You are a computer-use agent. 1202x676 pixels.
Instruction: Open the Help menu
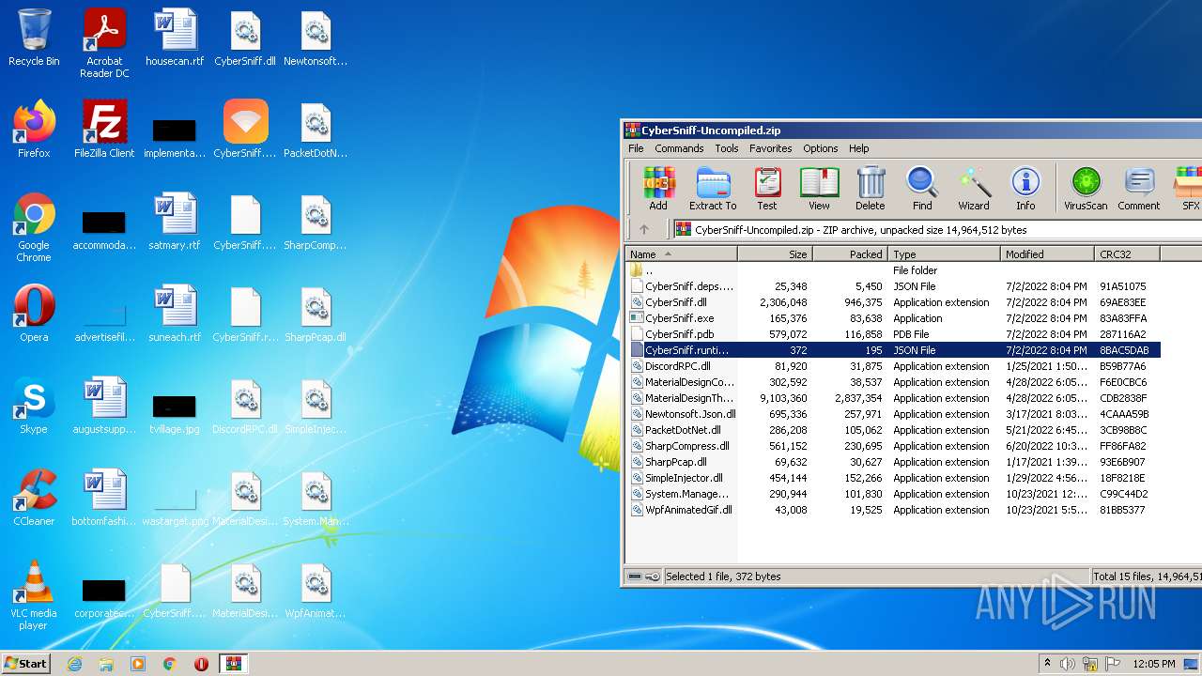pos(859,148)
